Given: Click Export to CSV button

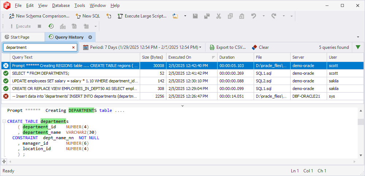Looking at the screenshot, I should pyautogui.click(x=227, y=47).
